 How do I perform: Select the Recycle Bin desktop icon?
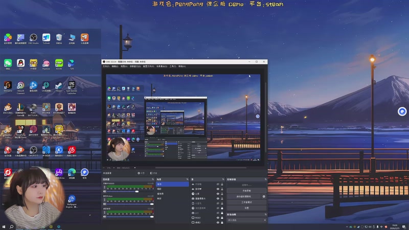coord(59,39)
